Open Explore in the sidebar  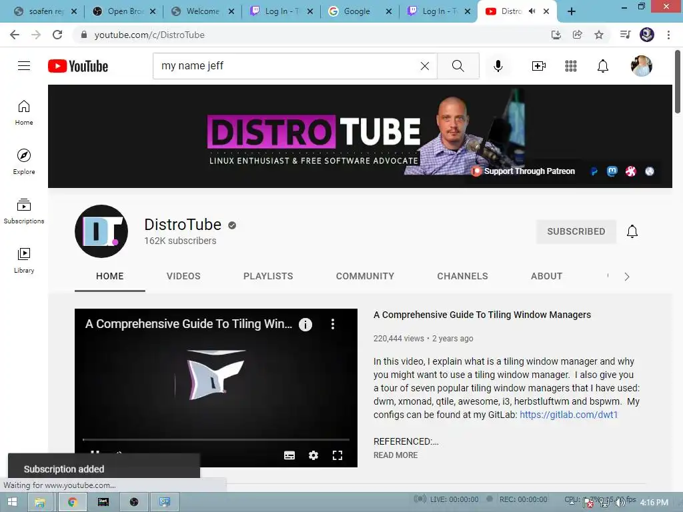[x=24, y=162]
